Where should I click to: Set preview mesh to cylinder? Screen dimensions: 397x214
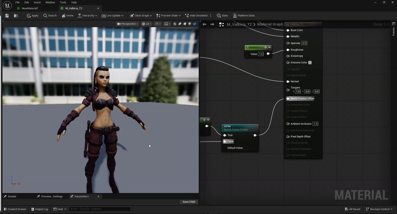coord(180,24)
